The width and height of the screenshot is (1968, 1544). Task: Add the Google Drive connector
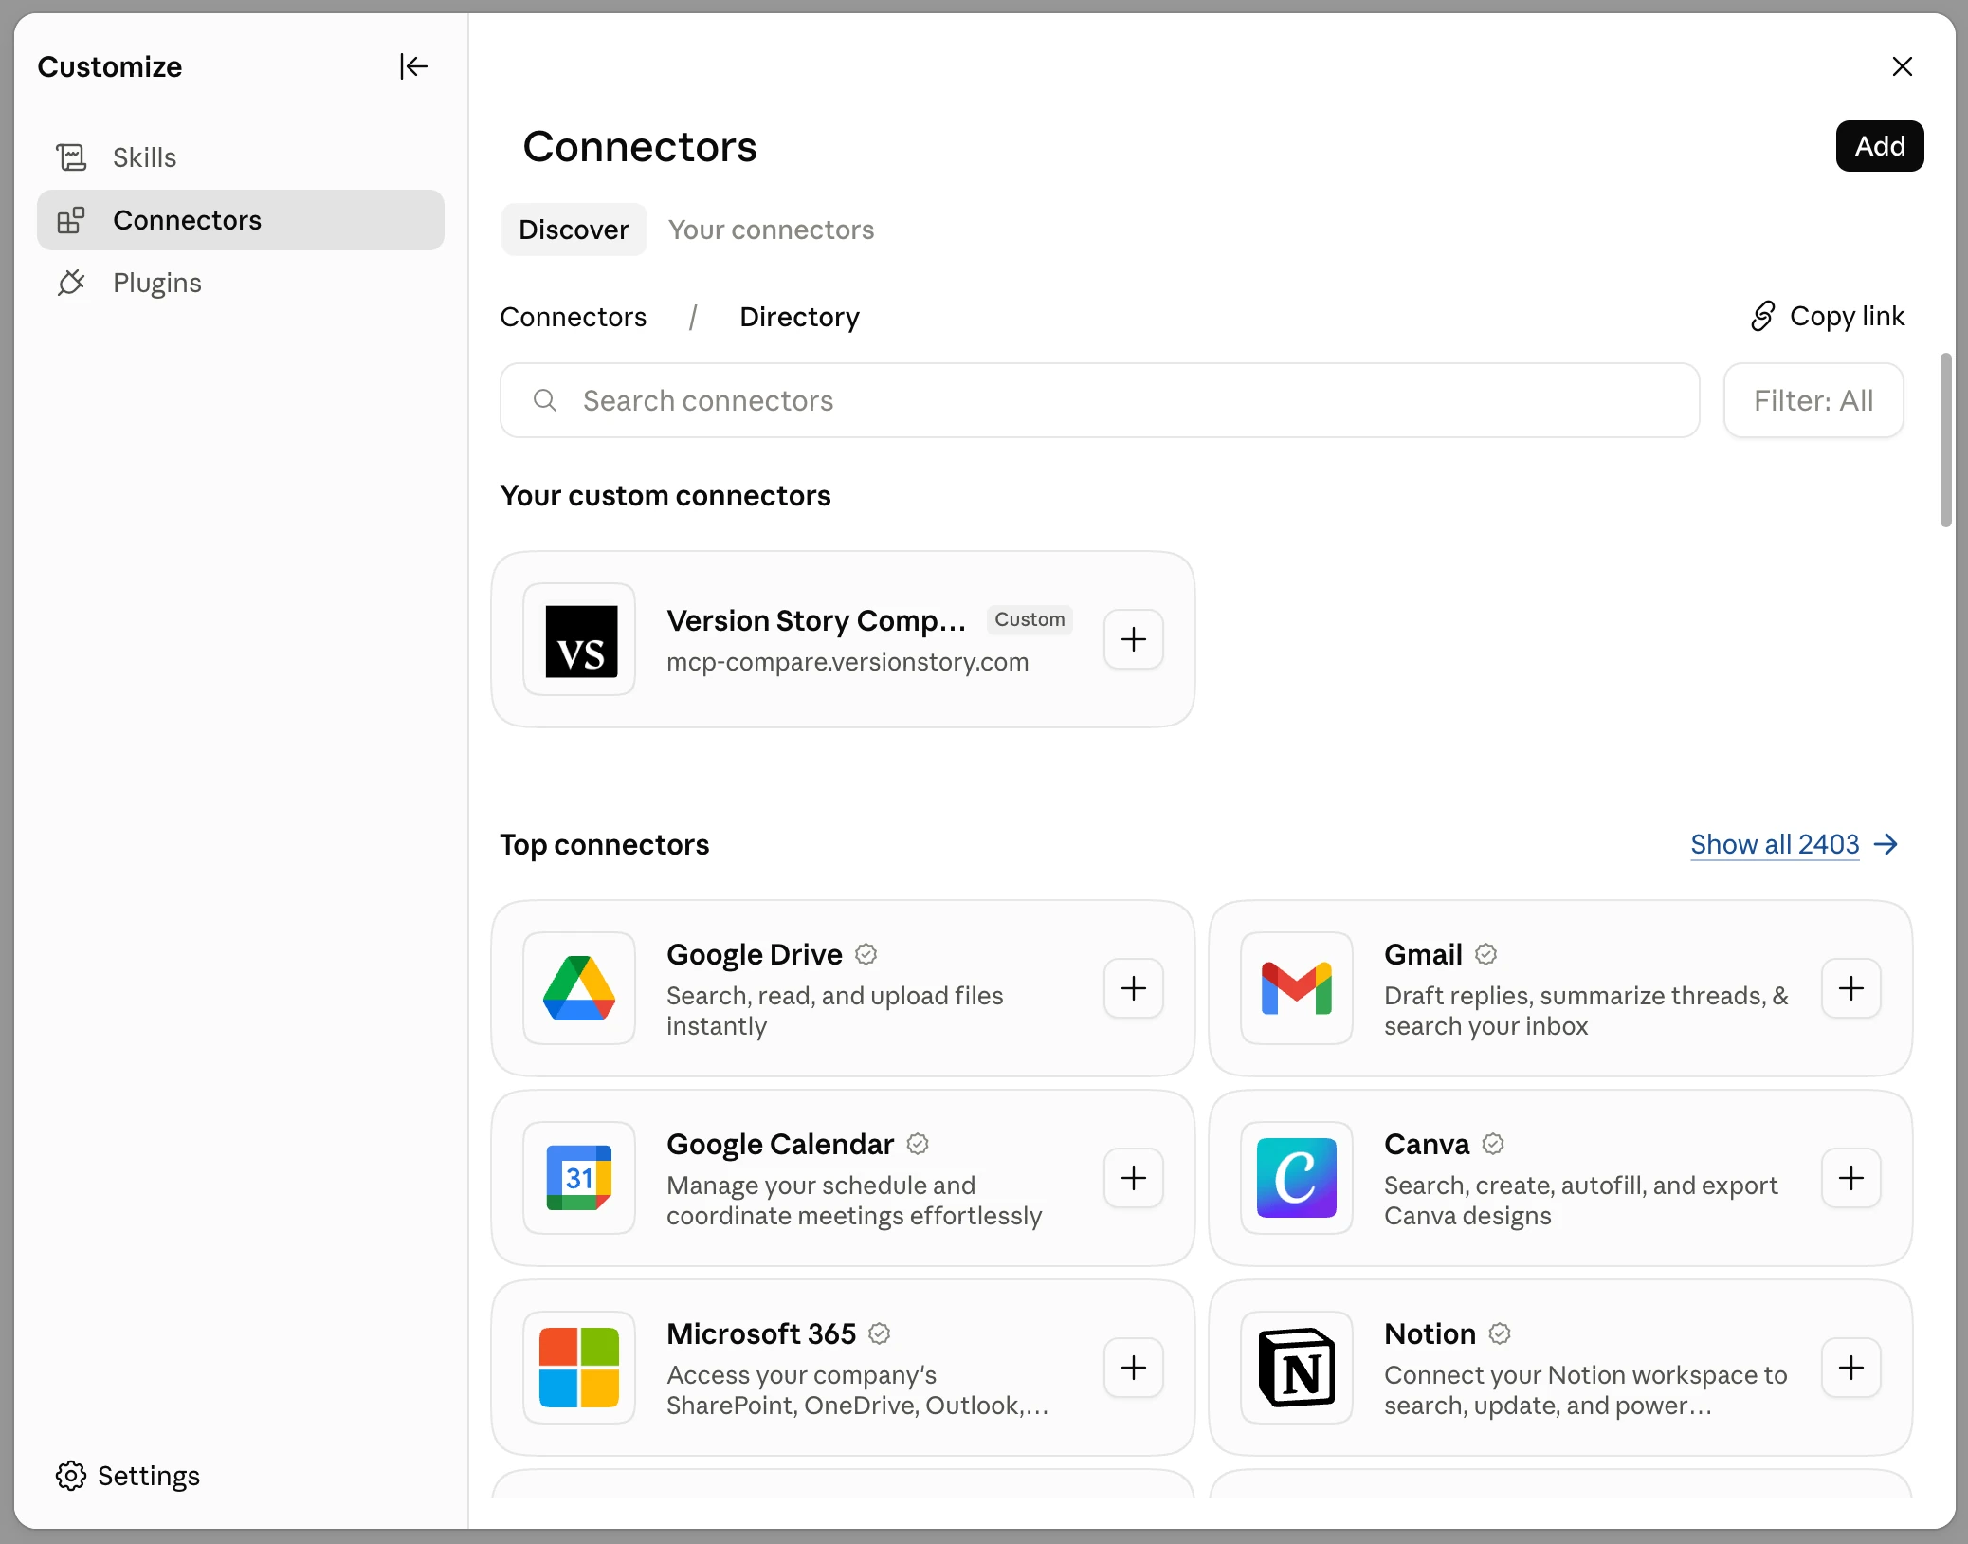pyautogui.click(x=1134, y=988)
